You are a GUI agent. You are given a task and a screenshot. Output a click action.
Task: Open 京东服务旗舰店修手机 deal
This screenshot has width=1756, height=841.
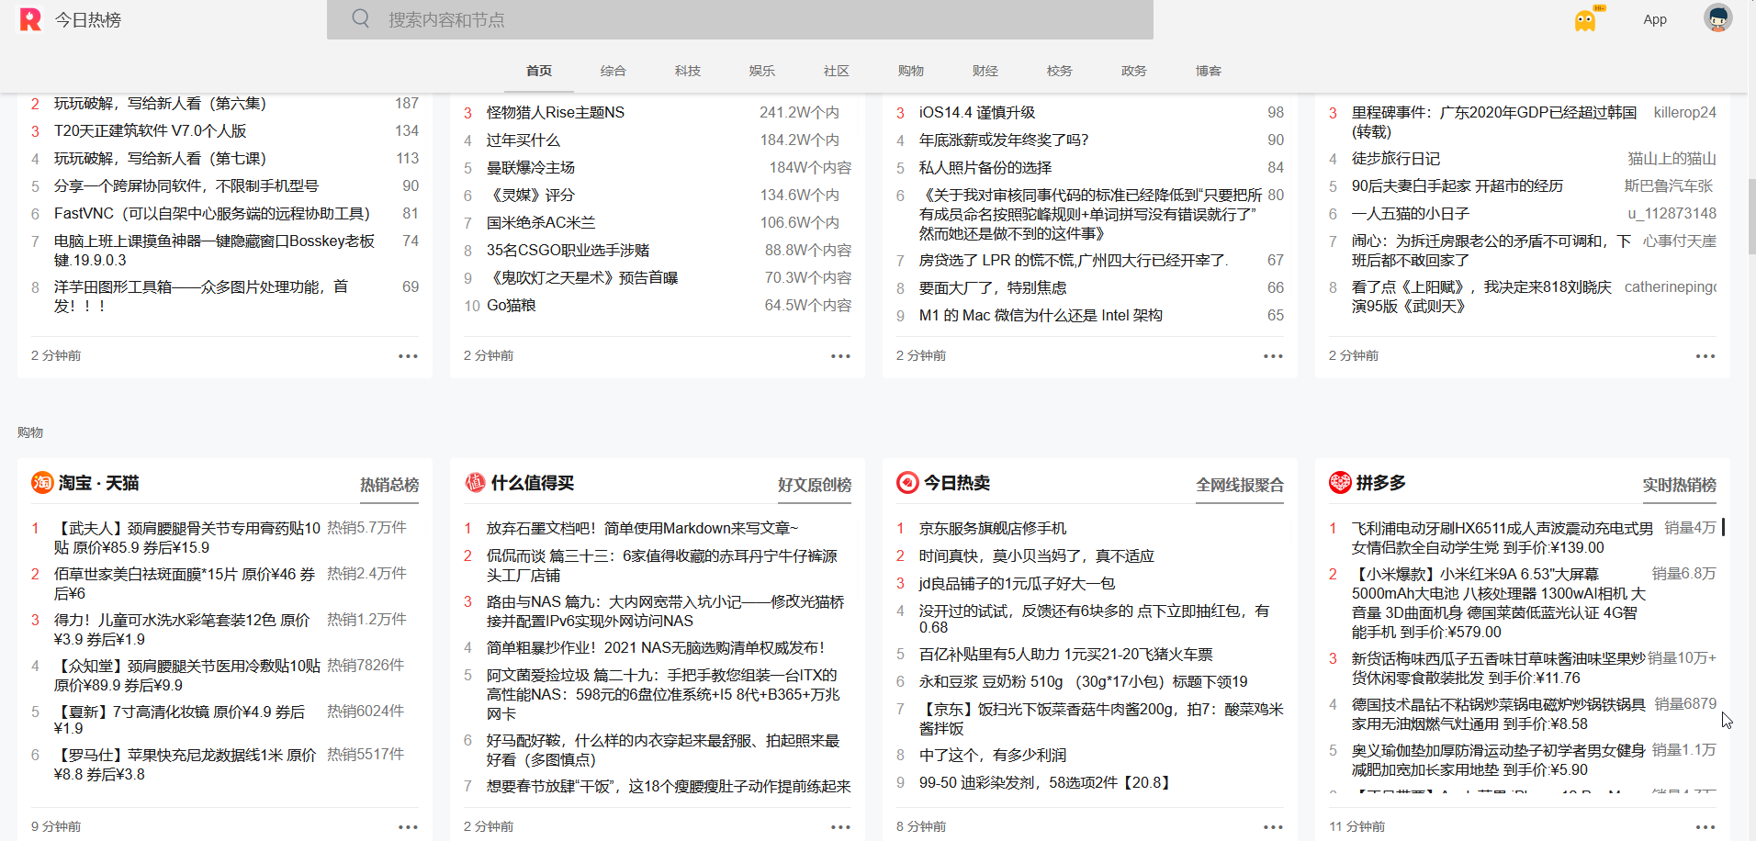pyautogui.click(x=993, y=529)
